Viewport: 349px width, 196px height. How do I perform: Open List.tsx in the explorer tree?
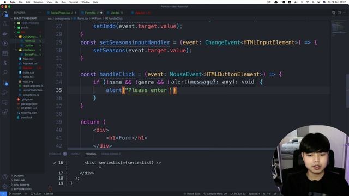pos(28,46)
